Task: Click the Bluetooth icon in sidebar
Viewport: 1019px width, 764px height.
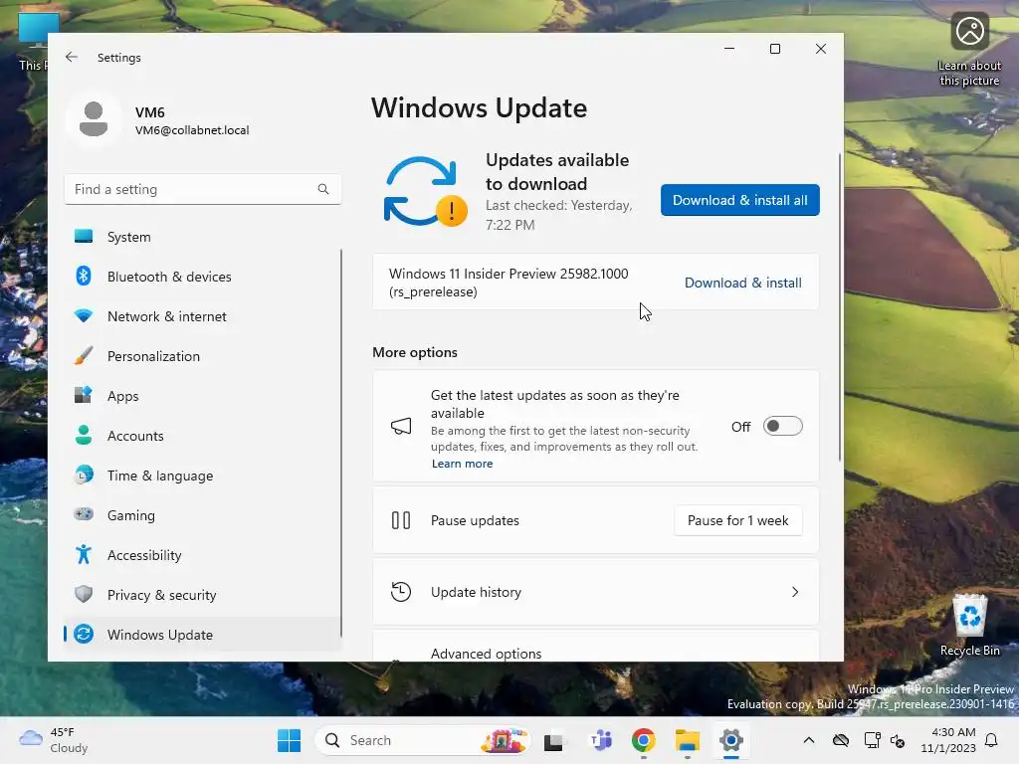Action: pos(84,277)
